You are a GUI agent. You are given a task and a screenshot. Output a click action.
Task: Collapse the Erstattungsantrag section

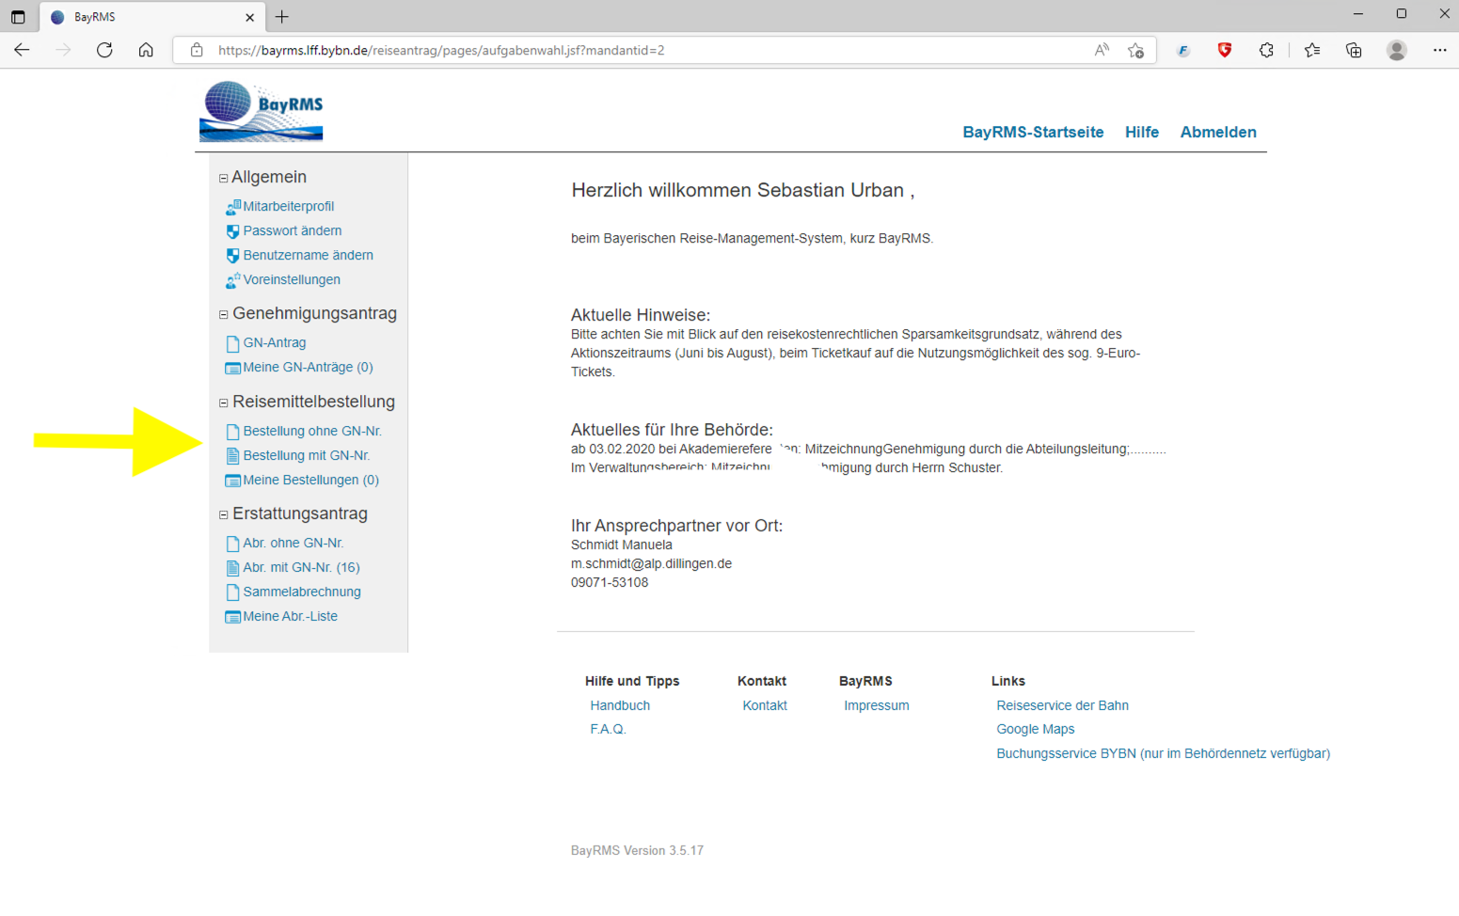[x=224, y=514]
